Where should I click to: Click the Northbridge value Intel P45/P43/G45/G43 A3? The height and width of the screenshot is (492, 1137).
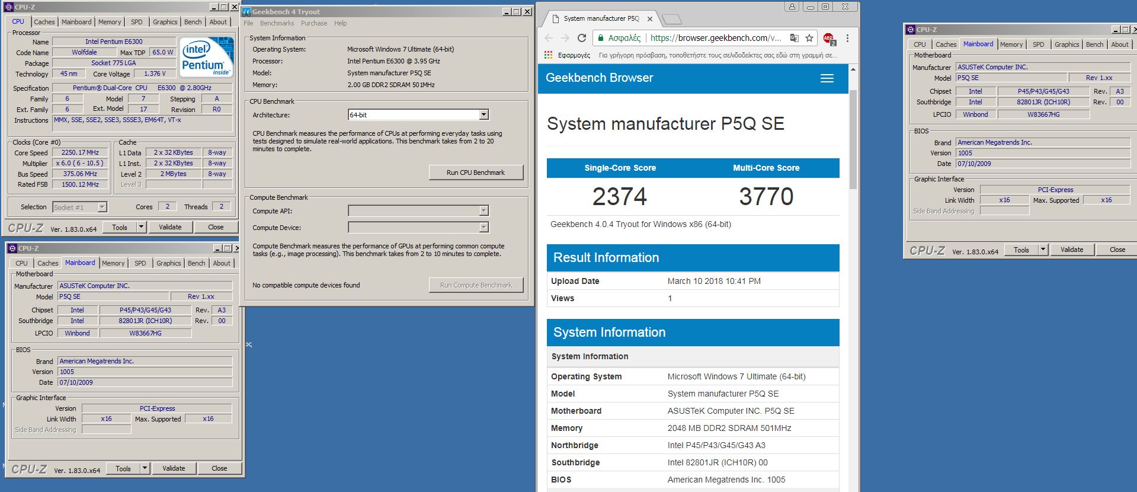[716, 445]
